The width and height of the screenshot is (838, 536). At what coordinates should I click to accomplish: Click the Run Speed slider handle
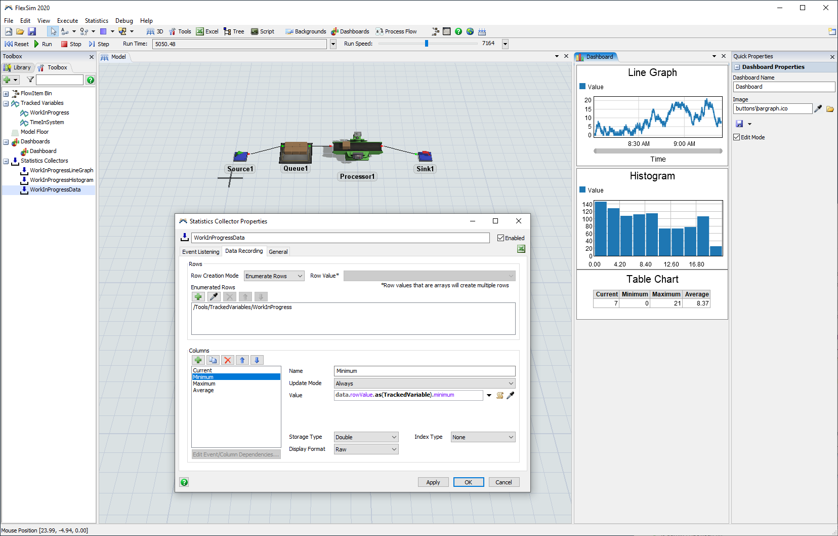[x=427, y=44]
